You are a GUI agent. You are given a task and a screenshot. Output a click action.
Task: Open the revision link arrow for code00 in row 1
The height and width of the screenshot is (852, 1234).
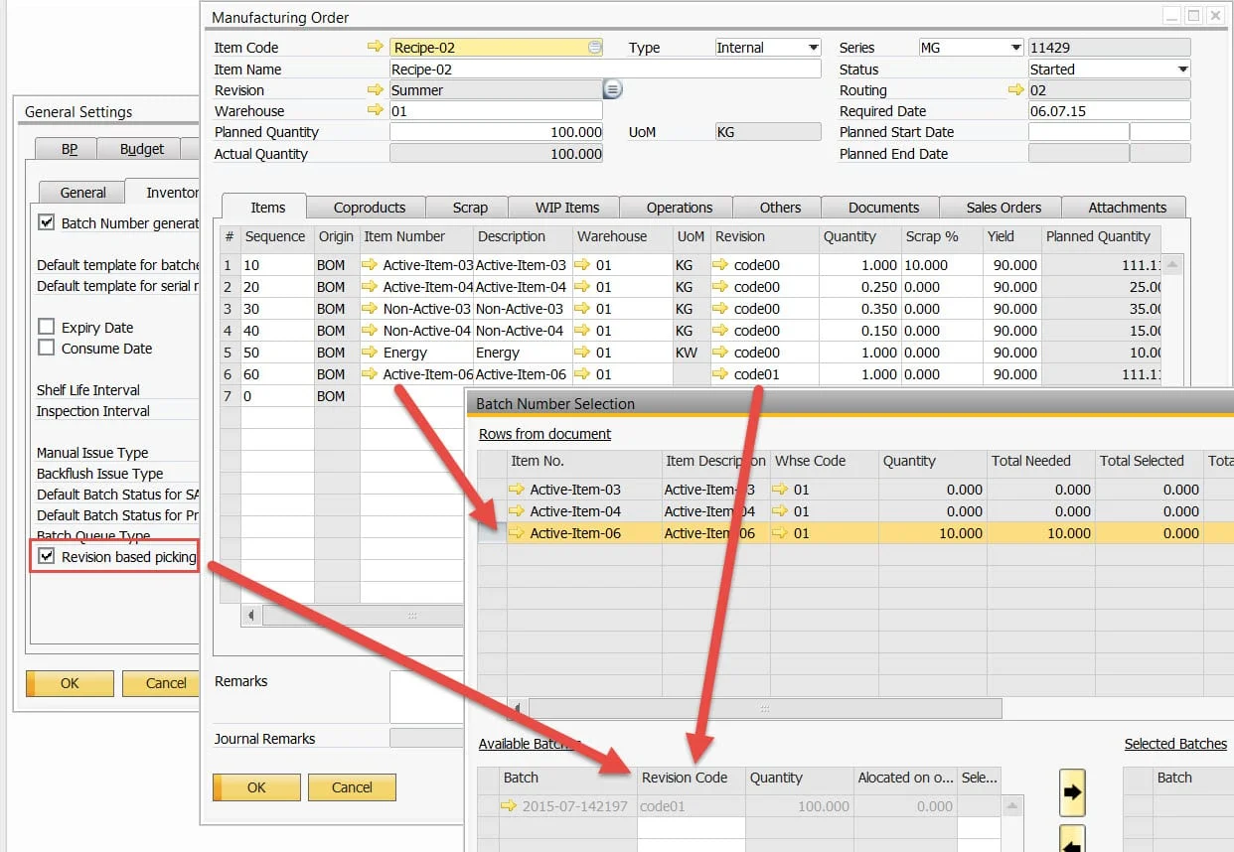(721, 265)
